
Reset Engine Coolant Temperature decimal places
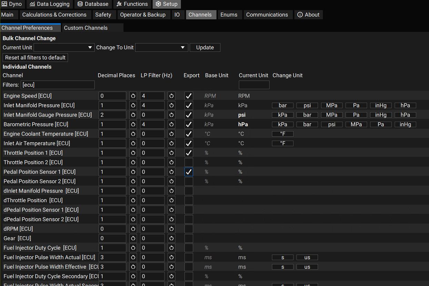(x=133, y=134)
